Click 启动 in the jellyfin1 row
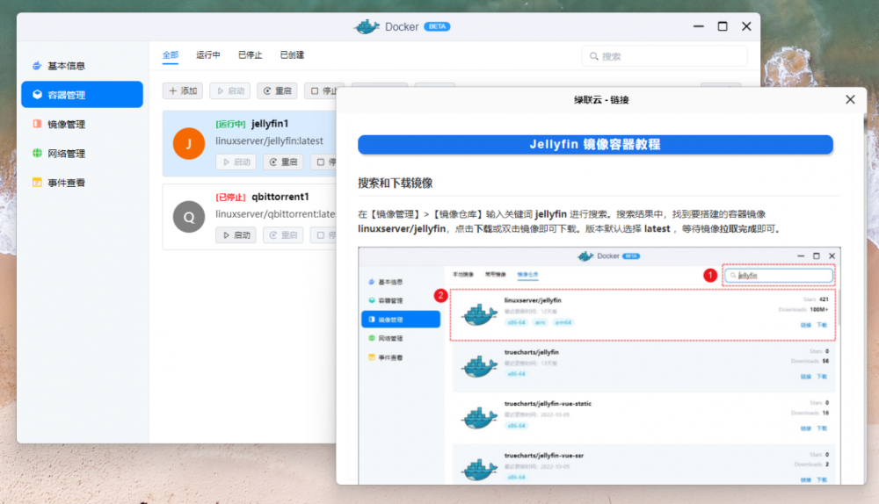 click(236, 162)
